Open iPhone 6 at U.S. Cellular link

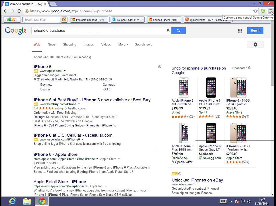coord(73,135)
